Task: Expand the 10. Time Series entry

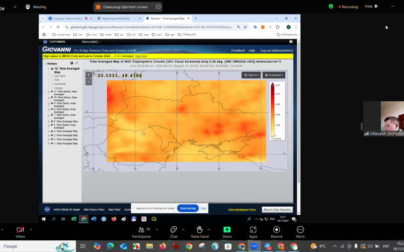Action: click(48, 97)
